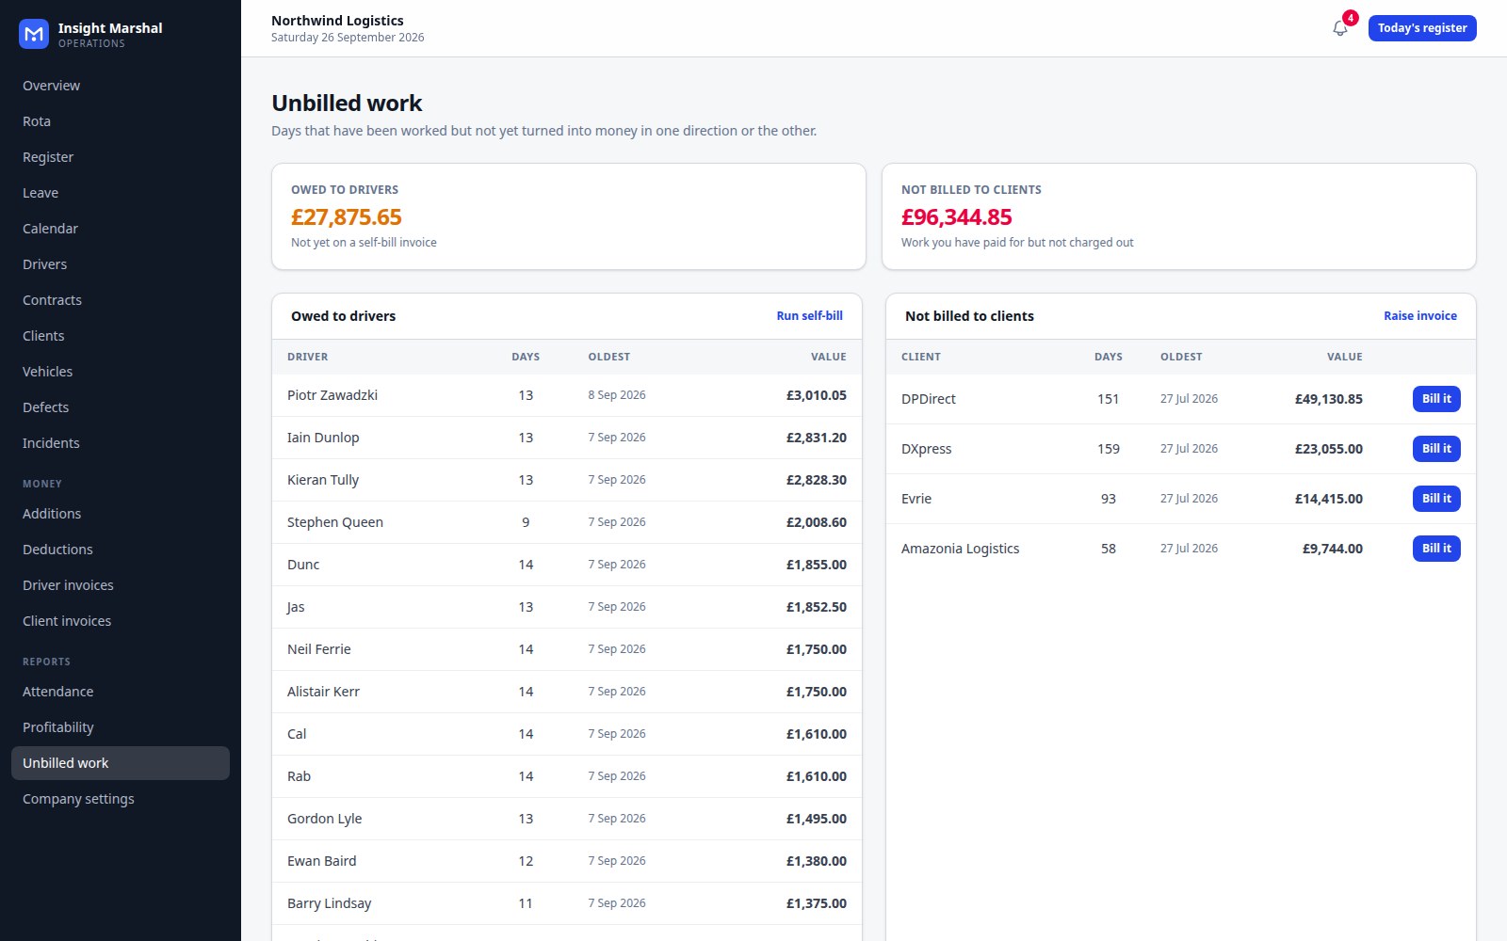The image size is (1507, 941).
Task: Select Iain Dunlop driver row
Action: (567, 438)
